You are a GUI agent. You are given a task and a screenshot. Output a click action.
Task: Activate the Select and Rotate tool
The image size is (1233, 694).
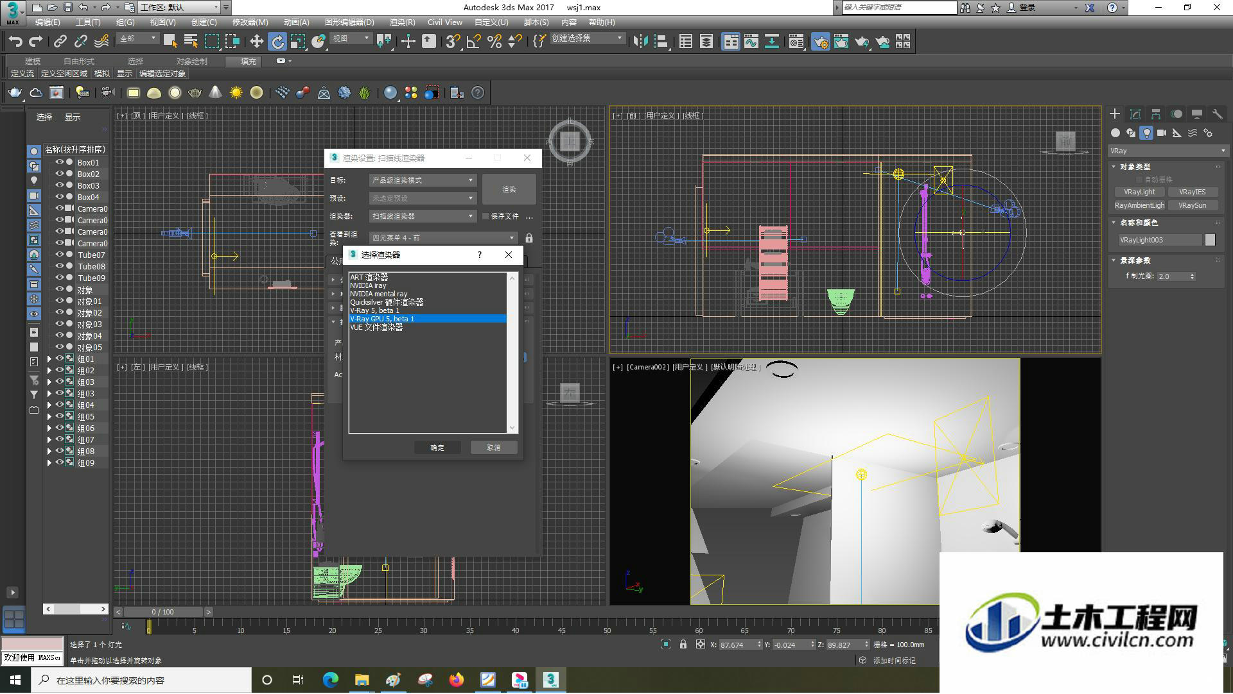[277, 42]
